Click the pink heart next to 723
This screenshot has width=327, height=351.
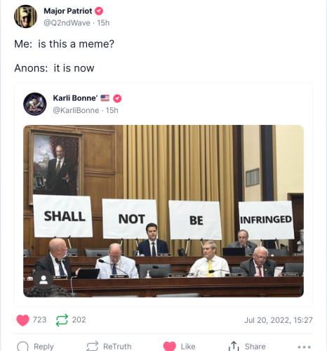[22, 320]
